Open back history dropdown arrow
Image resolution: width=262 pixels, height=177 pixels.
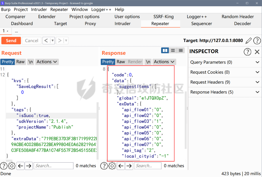pos(53,41)
